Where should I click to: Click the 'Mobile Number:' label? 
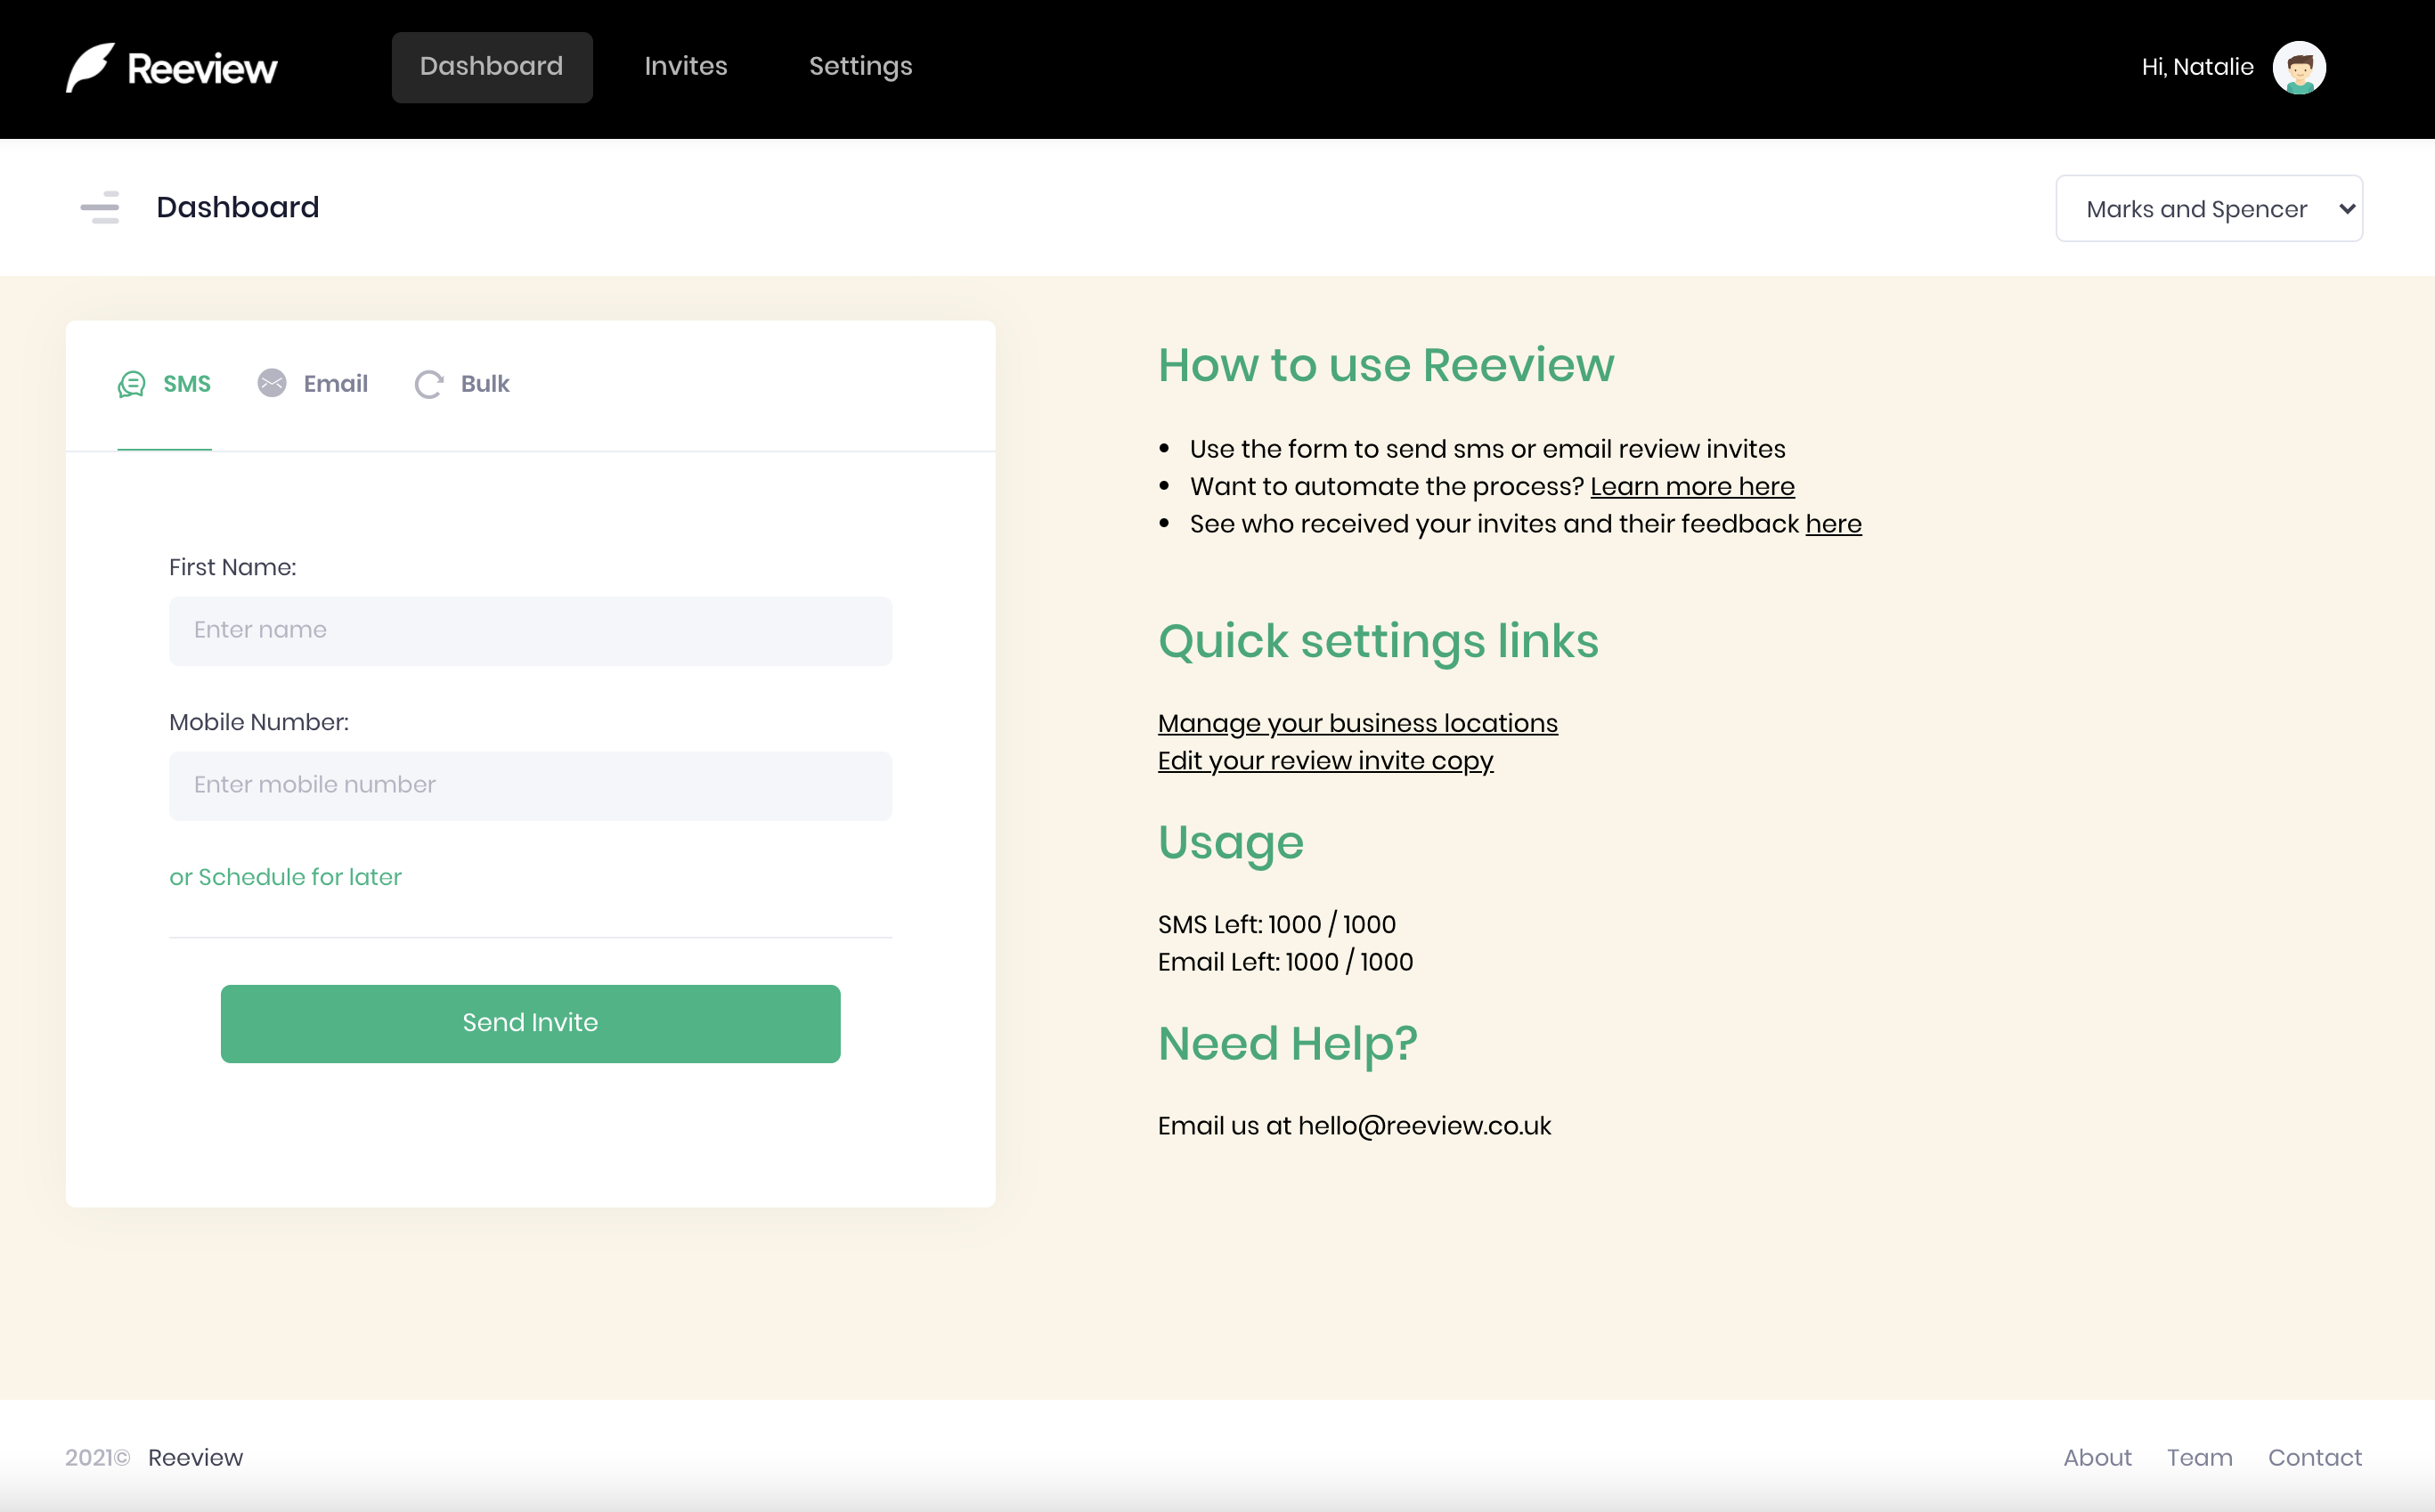tap(259, 722)
